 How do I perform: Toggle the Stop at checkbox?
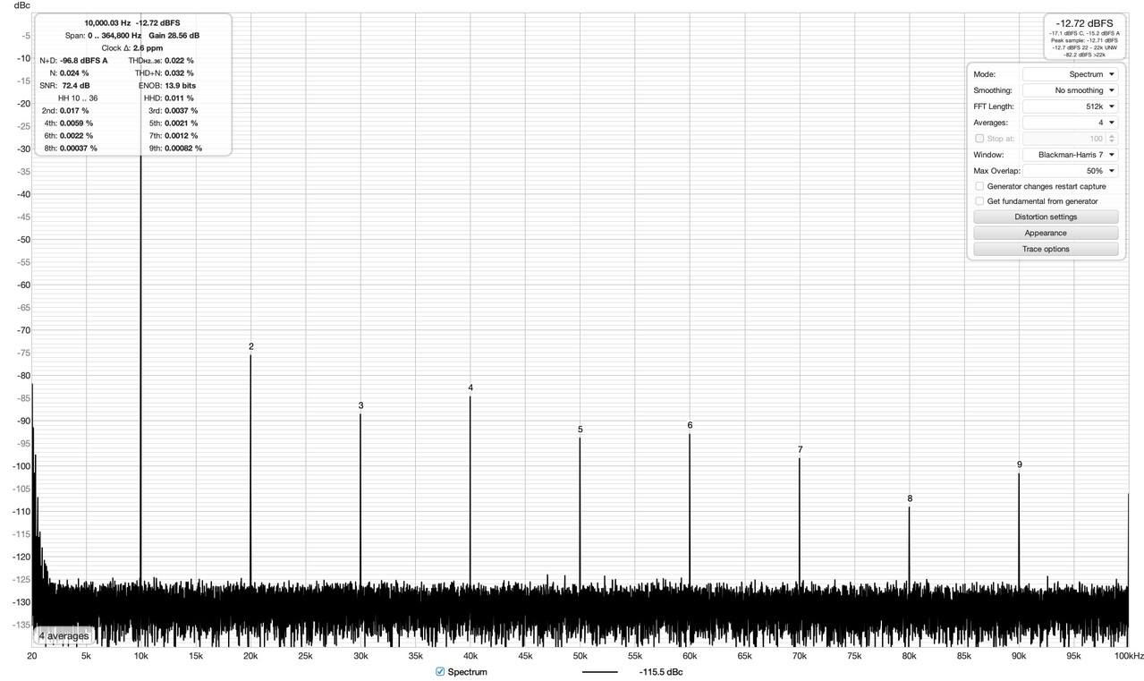click(x=980, y=139)
